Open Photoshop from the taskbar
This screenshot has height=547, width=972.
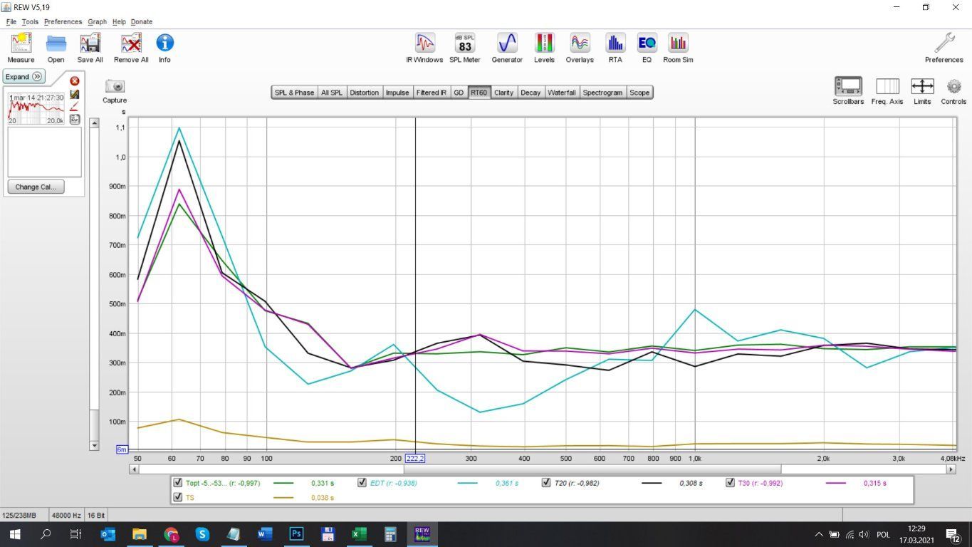click(x=297, y=533)
